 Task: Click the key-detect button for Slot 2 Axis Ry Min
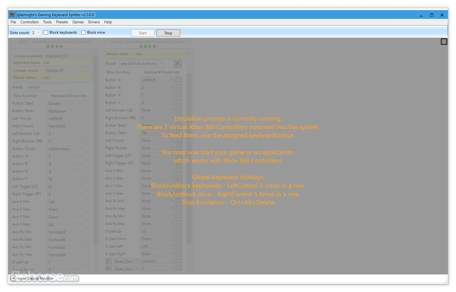click(179, 216)
